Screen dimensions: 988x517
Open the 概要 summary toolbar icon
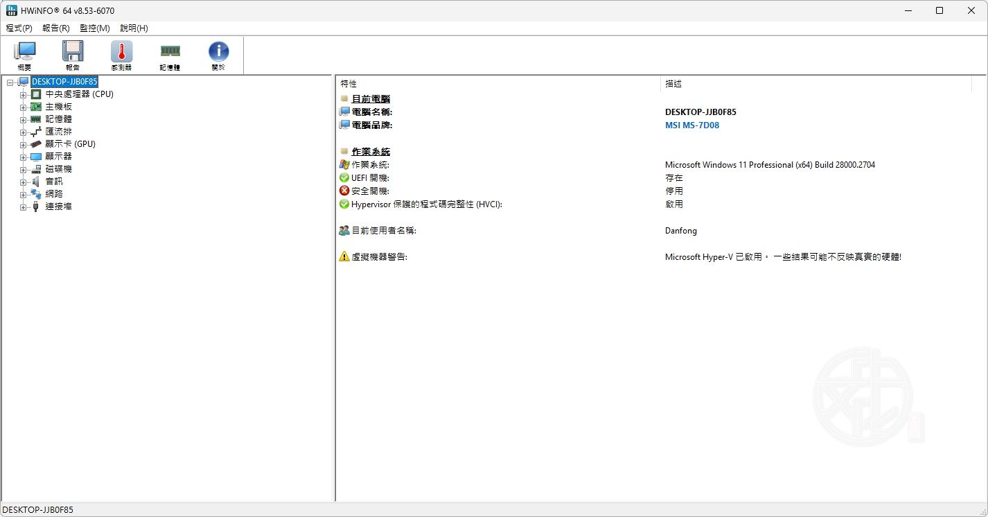tap(25, 55)
